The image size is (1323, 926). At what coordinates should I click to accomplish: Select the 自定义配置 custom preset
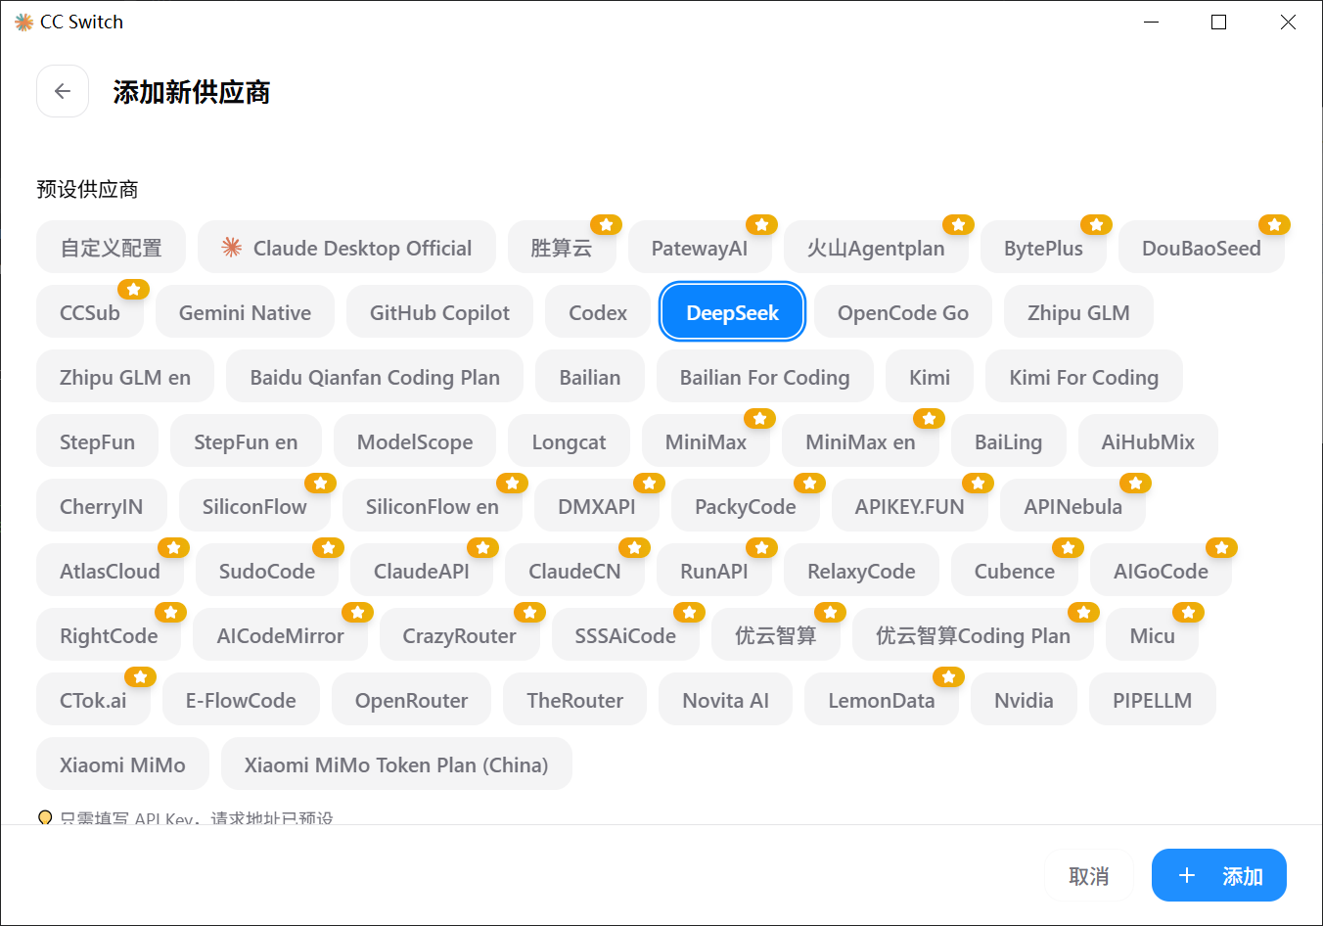pos(111,248)
